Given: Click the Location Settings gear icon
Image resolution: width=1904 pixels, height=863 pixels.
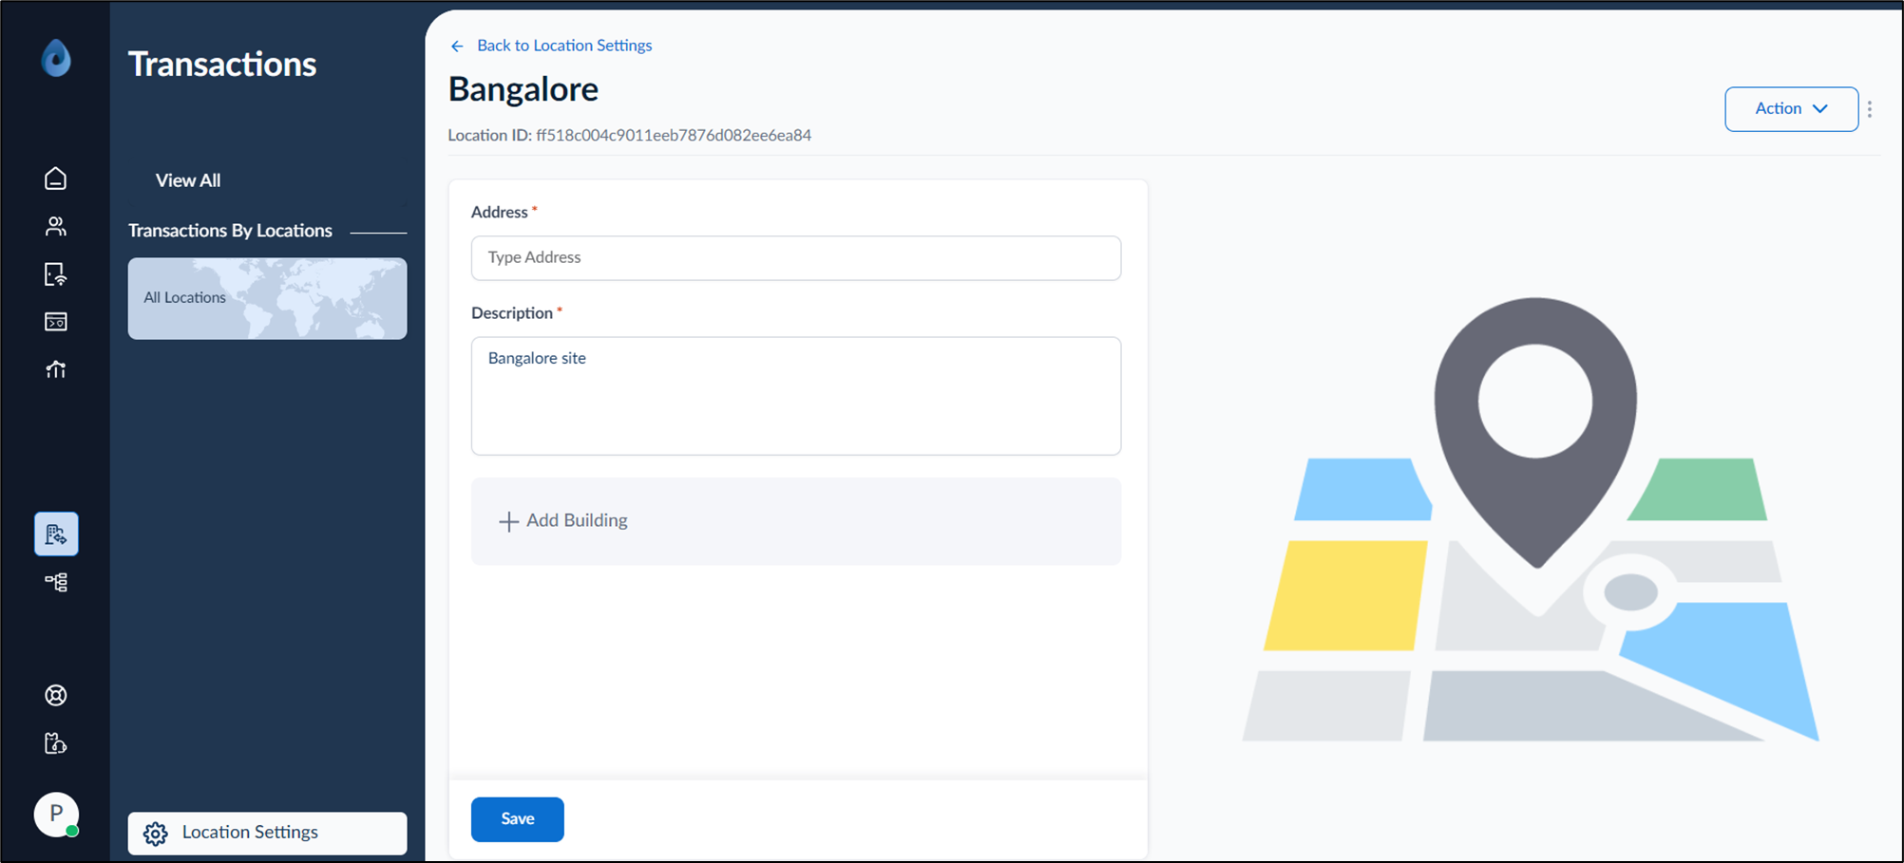Looking at the screenshot, I should coord(155,834).
